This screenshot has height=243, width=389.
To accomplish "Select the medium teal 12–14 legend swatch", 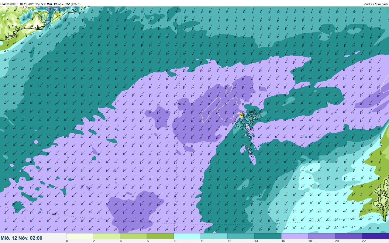I will click(241, 236).
